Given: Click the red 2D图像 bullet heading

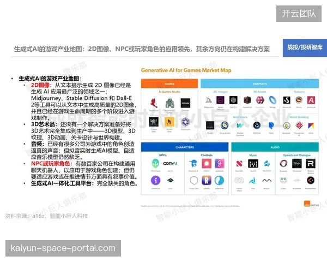Looking at the screenshot, I should [41, 85].
